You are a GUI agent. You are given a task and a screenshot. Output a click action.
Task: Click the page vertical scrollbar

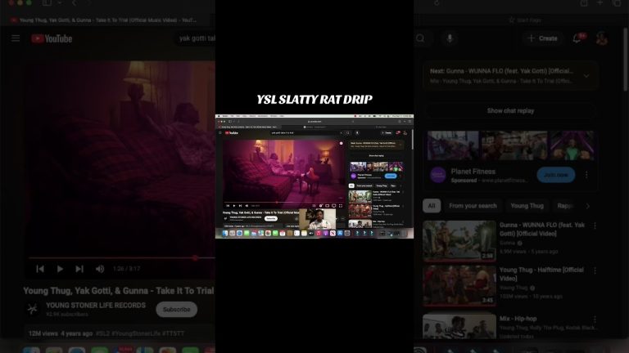[626, 60]
